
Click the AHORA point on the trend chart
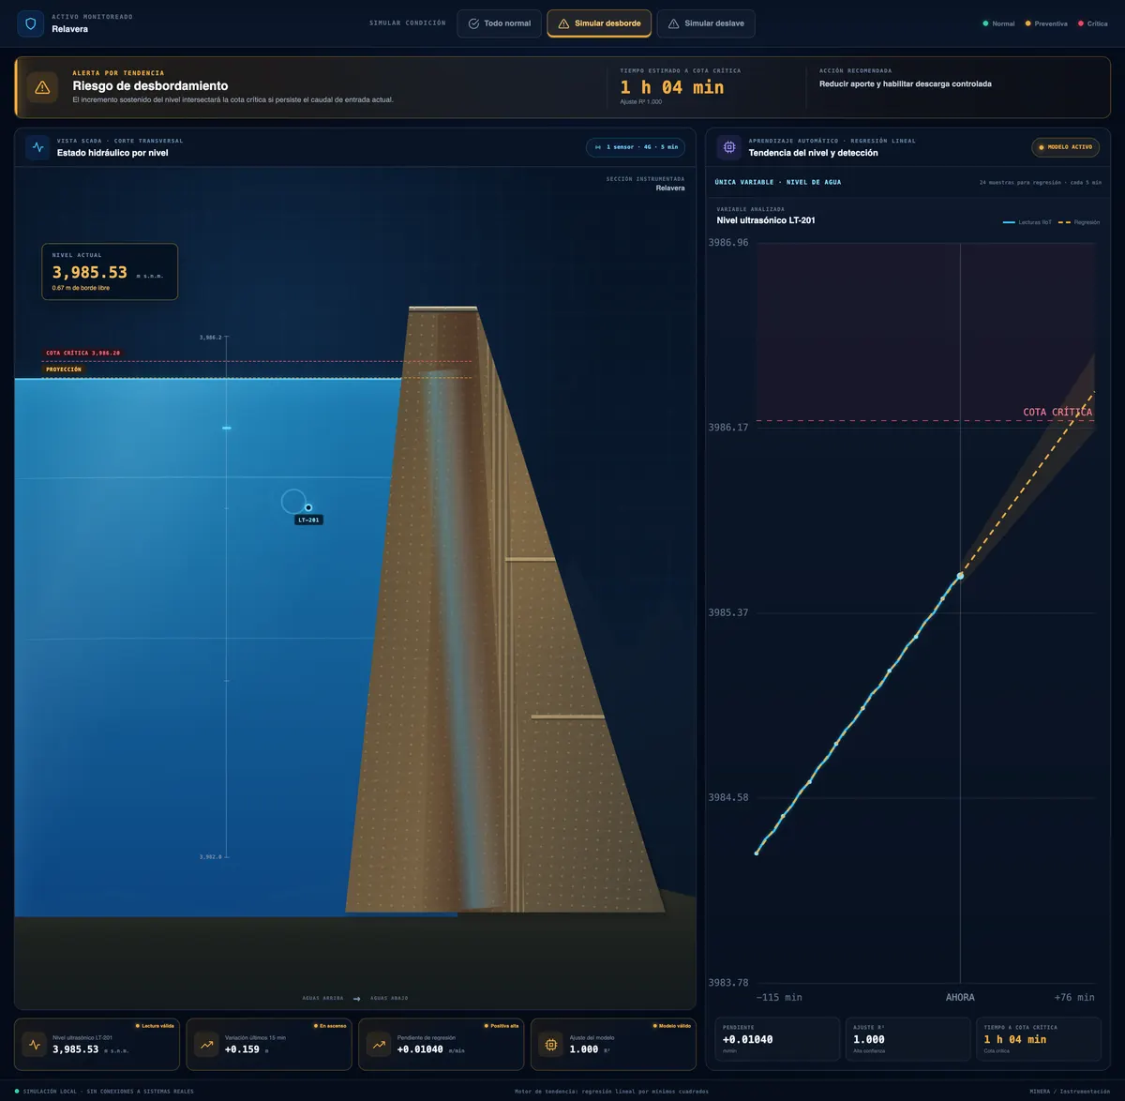pos(960,576)
